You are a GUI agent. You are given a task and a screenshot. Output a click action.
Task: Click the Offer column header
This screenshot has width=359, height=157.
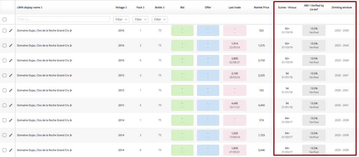click(208, 8)
